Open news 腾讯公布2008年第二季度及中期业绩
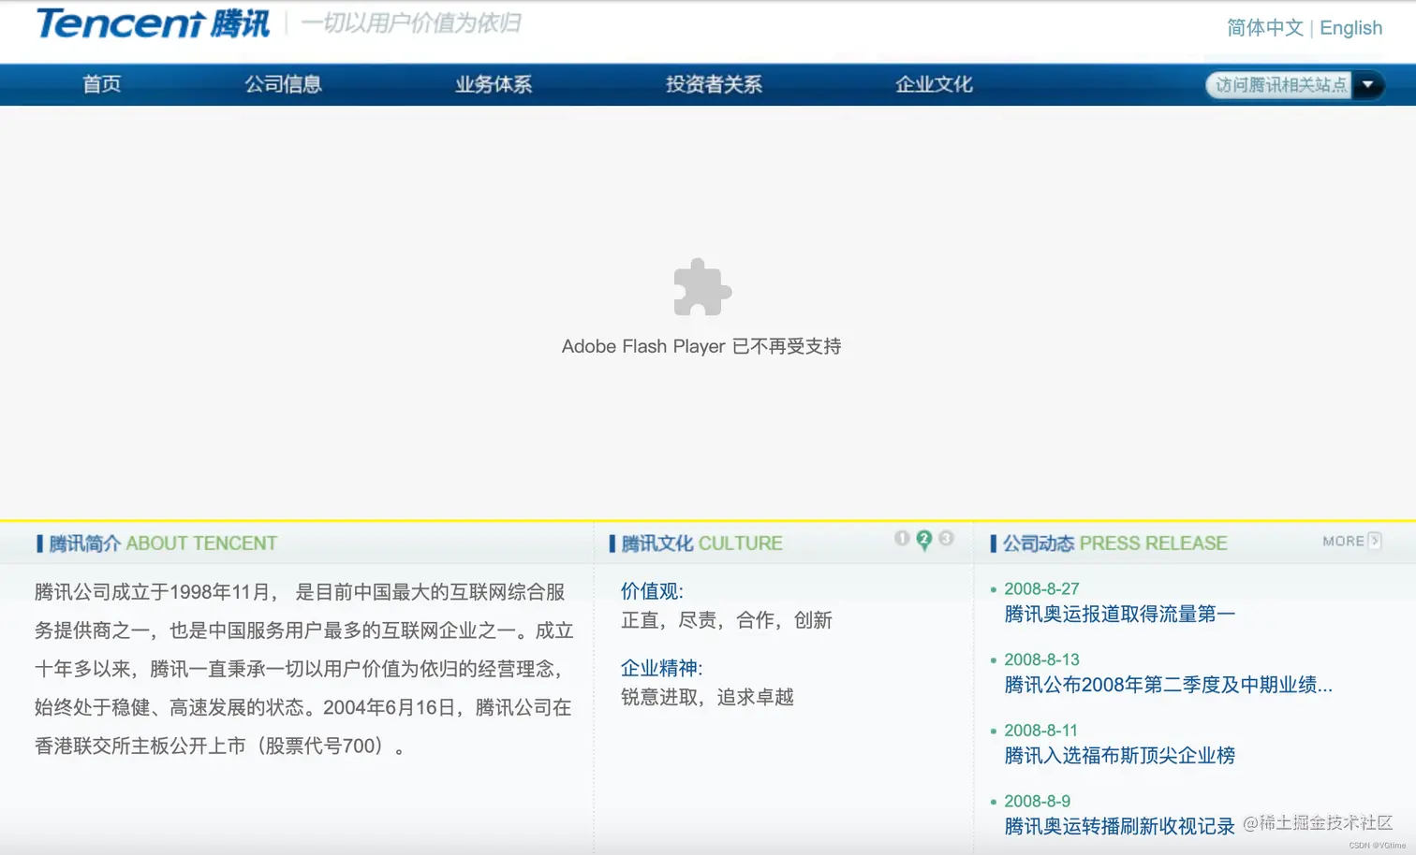Screen dimensions: 1416x855 click(1168, 685)
